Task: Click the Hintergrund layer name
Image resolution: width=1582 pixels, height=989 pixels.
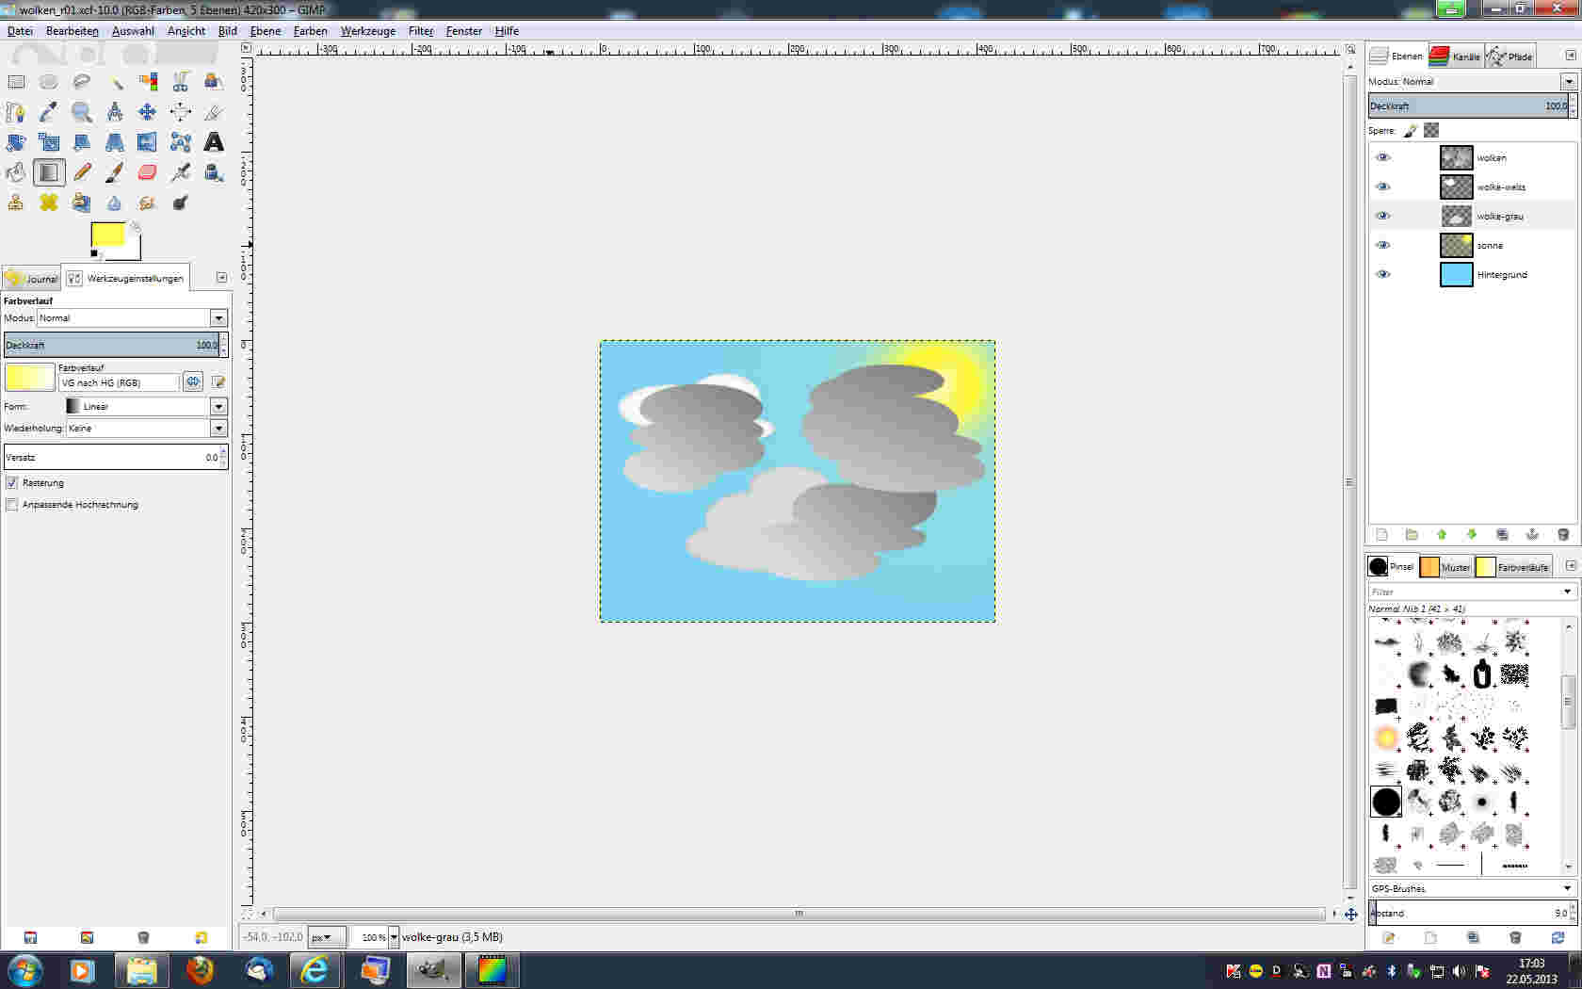Action: pos(1502,275)
